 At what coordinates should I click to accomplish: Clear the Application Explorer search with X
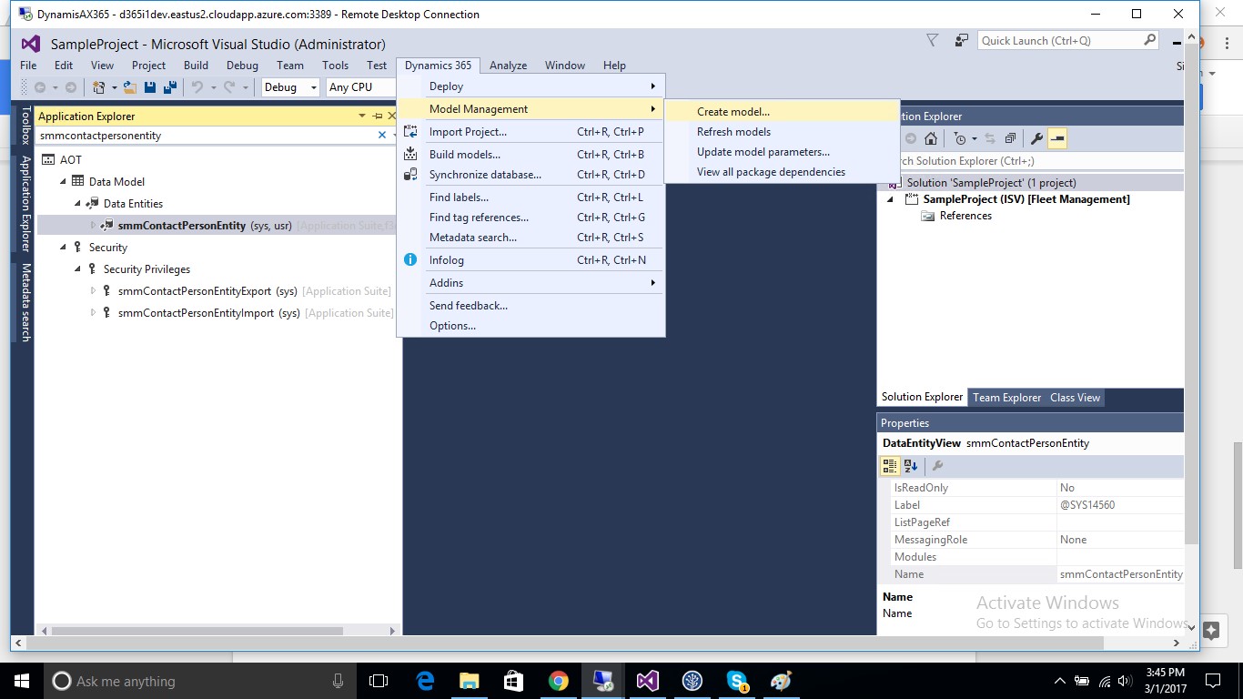click(x=382, y=135)
